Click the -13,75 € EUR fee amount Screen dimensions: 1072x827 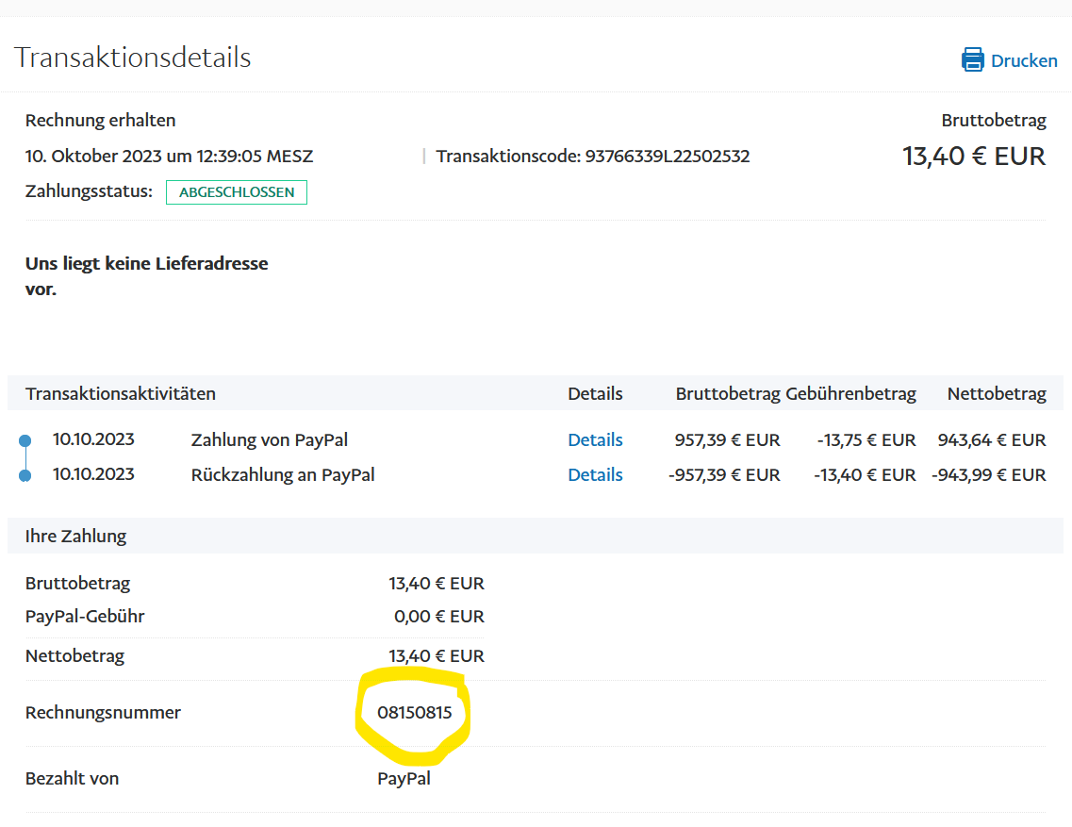pos(866,439)
